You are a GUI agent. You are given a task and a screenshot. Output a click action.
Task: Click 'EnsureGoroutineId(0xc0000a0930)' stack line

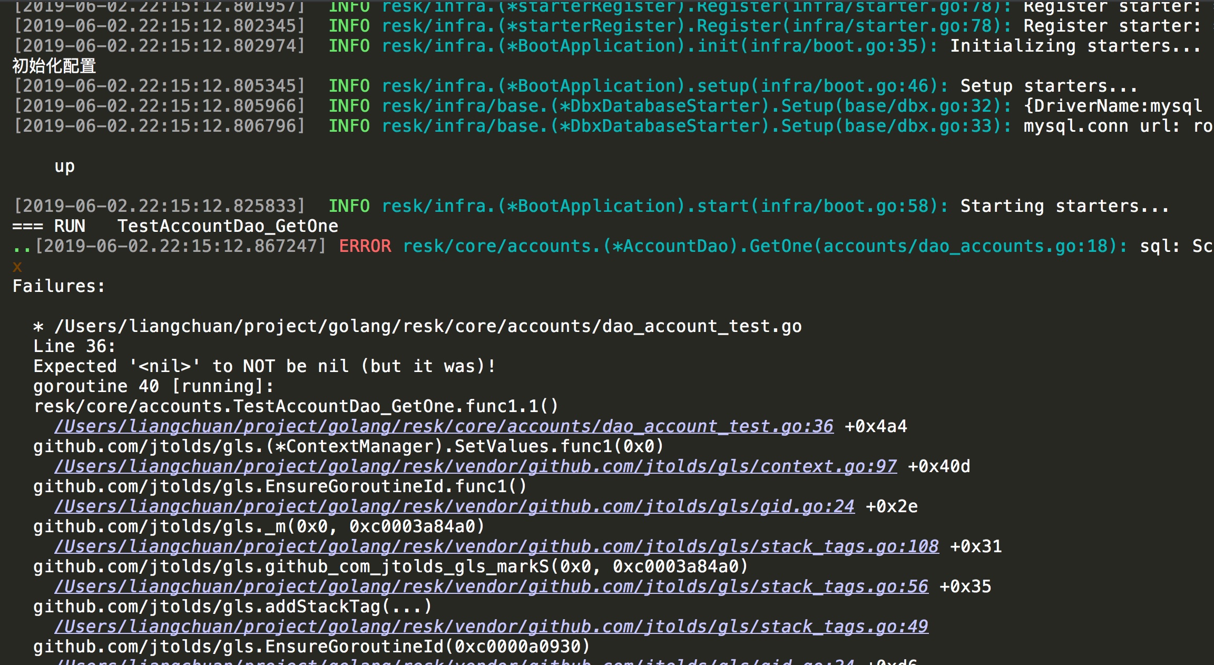point(312,646)
